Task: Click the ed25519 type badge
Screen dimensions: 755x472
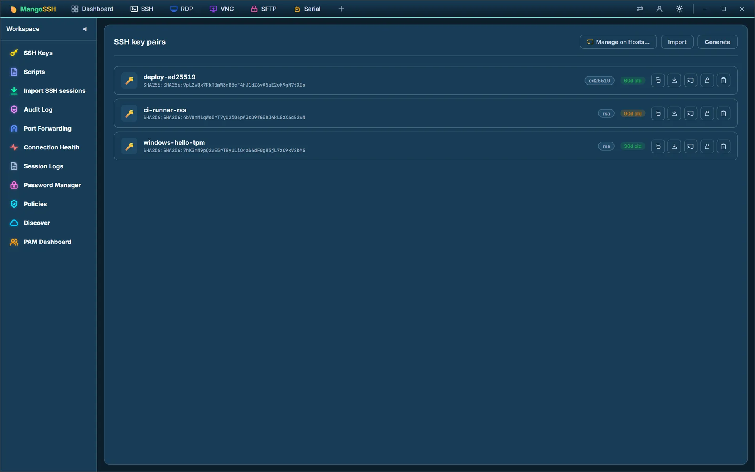Action: (x=599, y=81)
